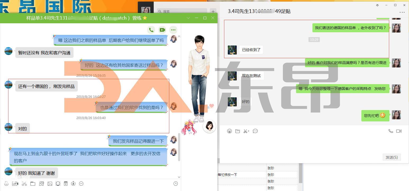Viewport: 409px width, 191px height.
Task: Open WeChat chat history bubble icon
Action: [255, 131]
